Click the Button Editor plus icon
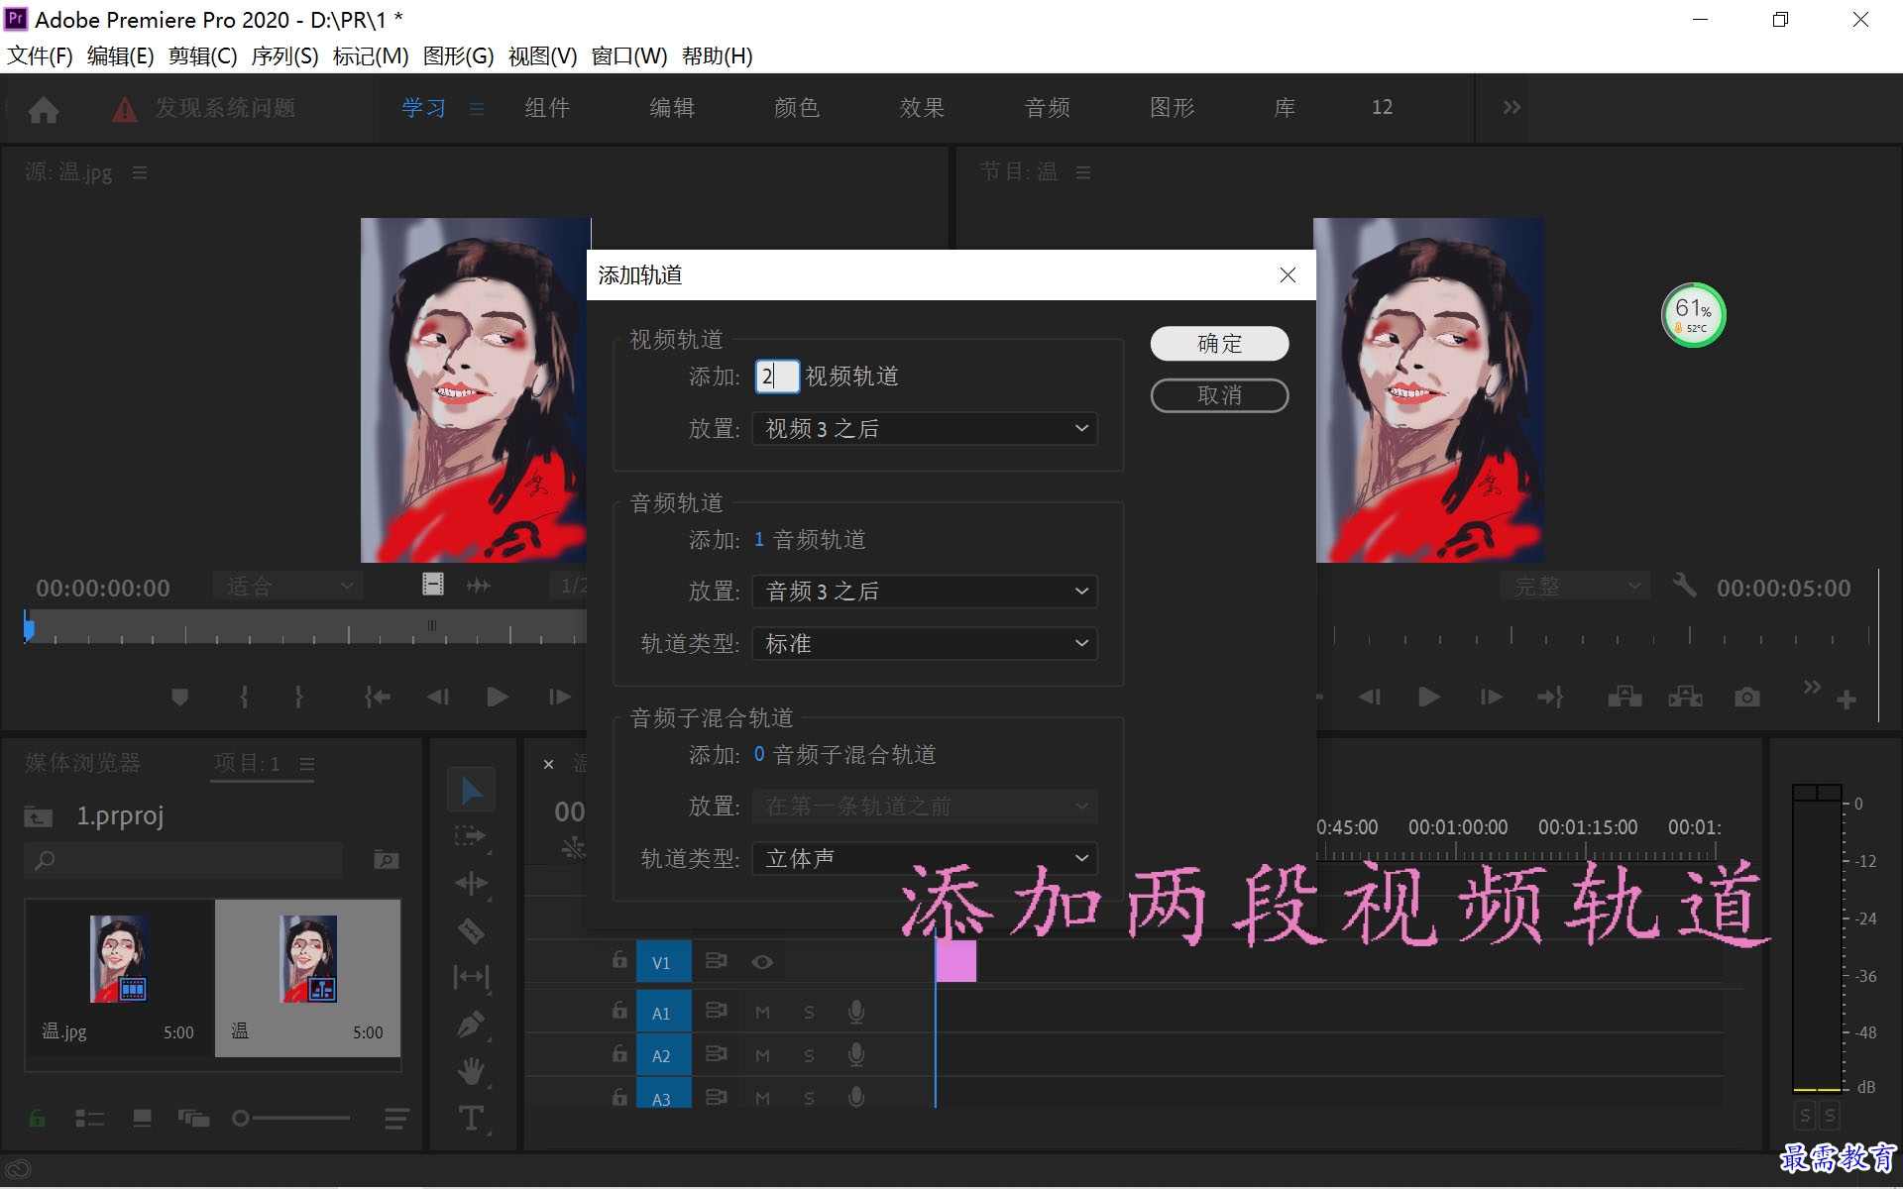 pos(1846,700)
